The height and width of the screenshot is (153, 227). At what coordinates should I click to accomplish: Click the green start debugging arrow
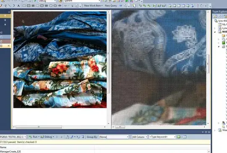(35, 1)
